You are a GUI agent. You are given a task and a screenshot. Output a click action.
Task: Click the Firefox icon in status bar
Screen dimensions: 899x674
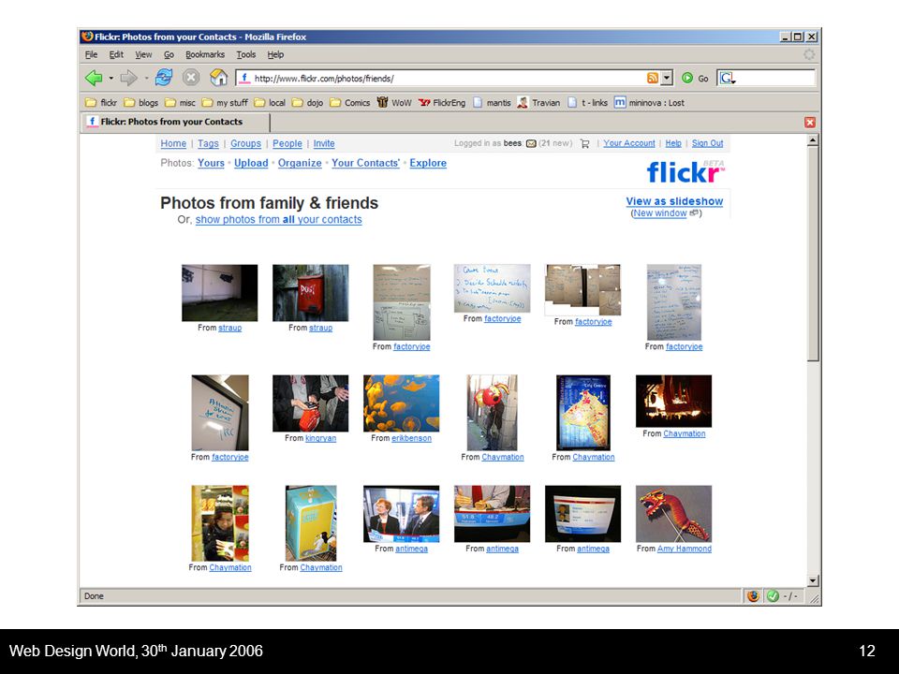click(x=753, y=596)
